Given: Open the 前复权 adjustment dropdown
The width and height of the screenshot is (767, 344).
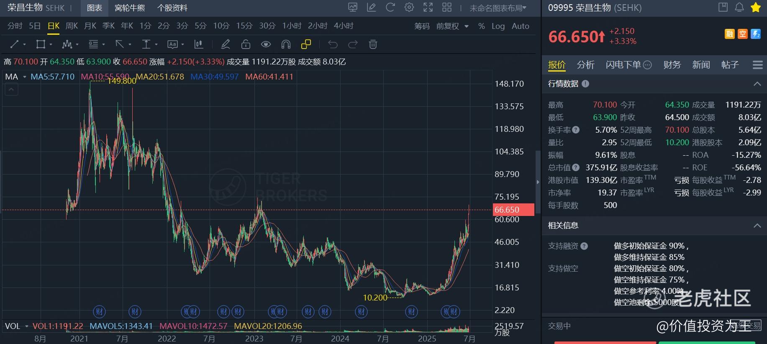Looking at the screenshot, I should point(452,26).
